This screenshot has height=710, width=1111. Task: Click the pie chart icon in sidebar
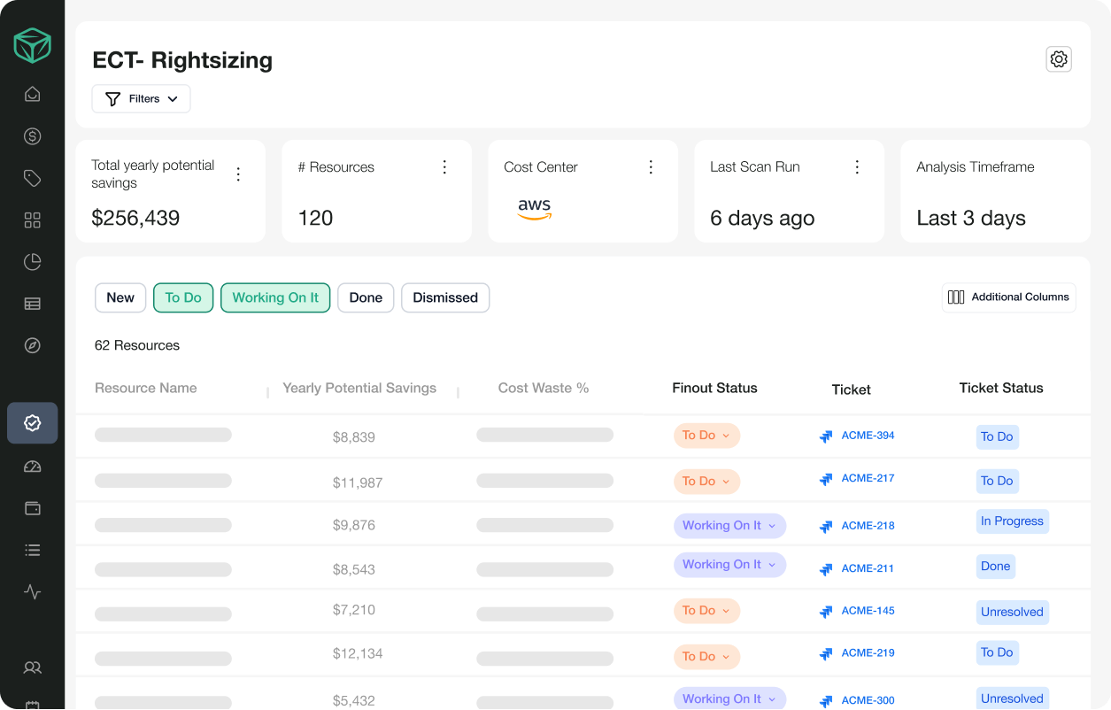point(33,262)
